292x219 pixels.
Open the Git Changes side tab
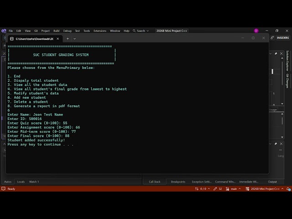[x=287, y=81]
